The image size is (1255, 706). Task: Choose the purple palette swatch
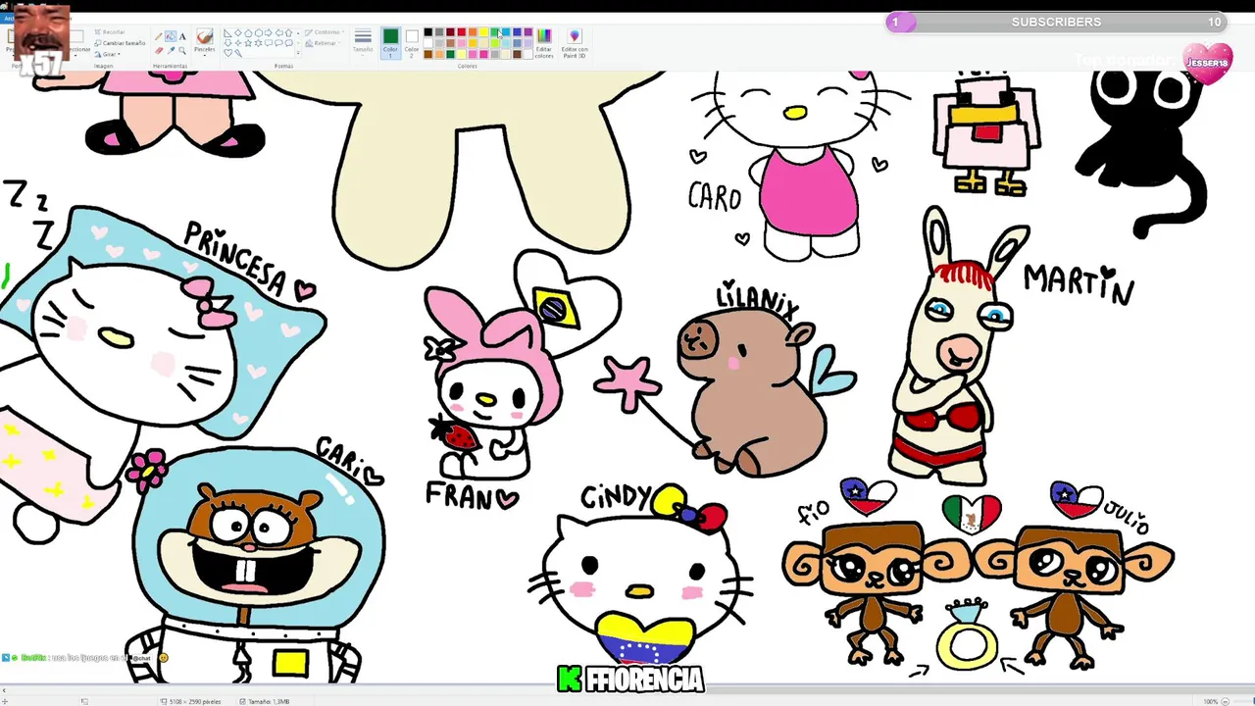point(528,31)
